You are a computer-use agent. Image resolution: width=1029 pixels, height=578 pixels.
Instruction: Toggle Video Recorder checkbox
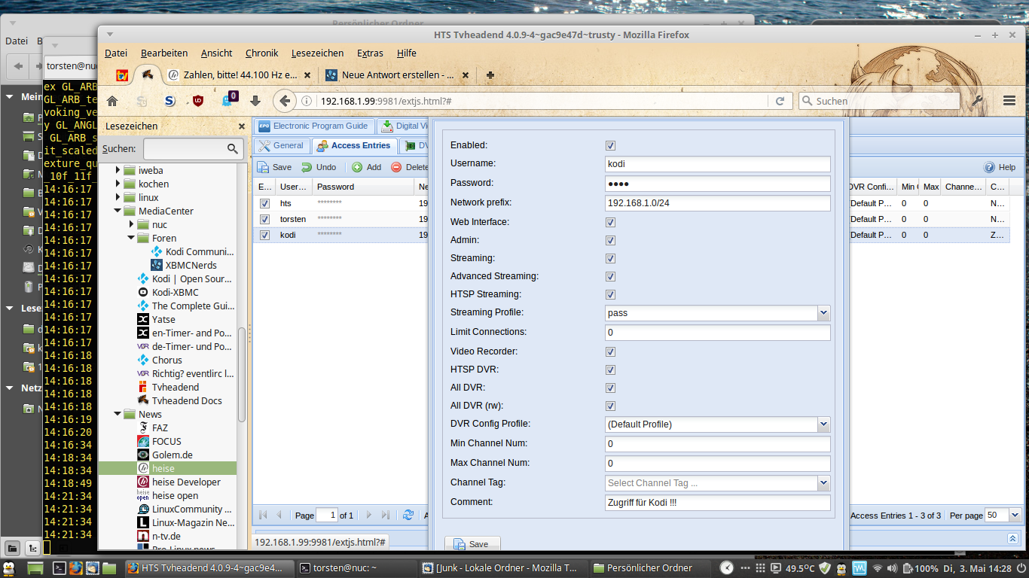(610, 351)
